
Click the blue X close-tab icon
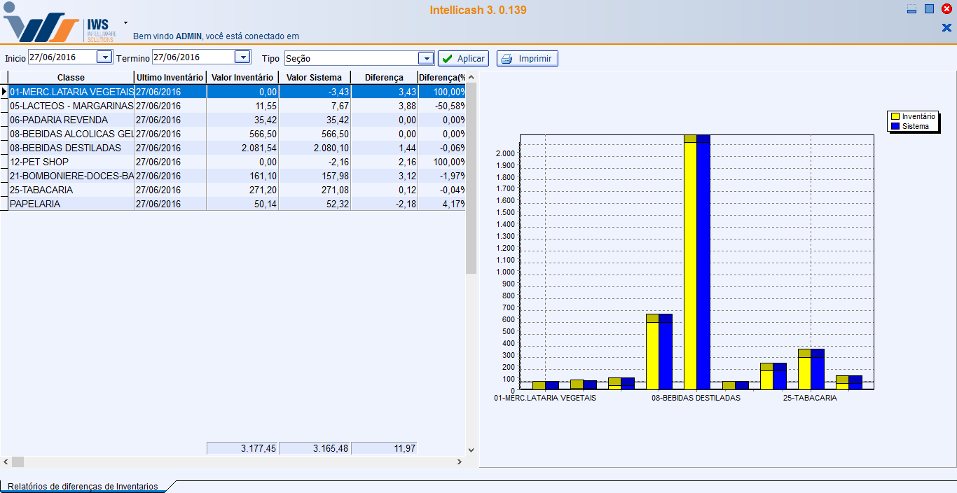pos(946,28)
